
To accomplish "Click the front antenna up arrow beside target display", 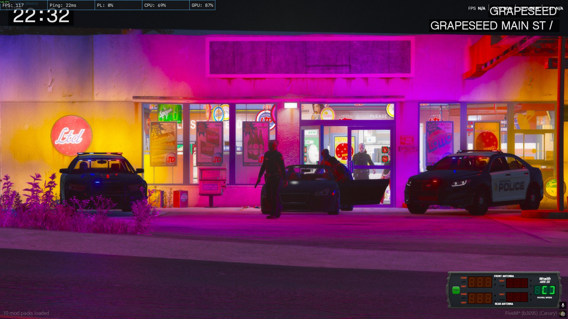I will click(x=495, y=279).
